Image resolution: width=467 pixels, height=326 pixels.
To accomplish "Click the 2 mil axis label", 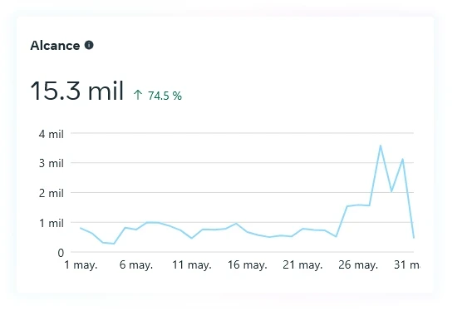I will (x=52, y=193).
